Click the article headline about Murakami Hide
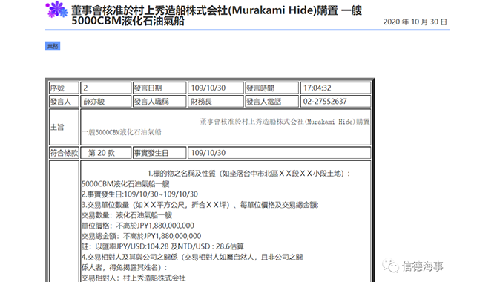The image size is (497, 282). pos(217,16)
